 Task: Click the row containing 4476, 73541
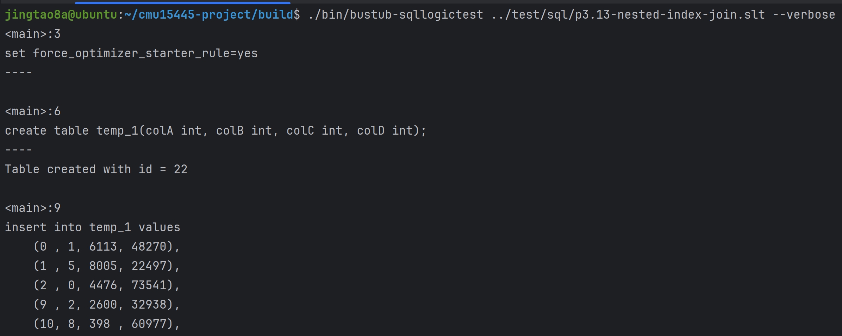tap(107, 285)
